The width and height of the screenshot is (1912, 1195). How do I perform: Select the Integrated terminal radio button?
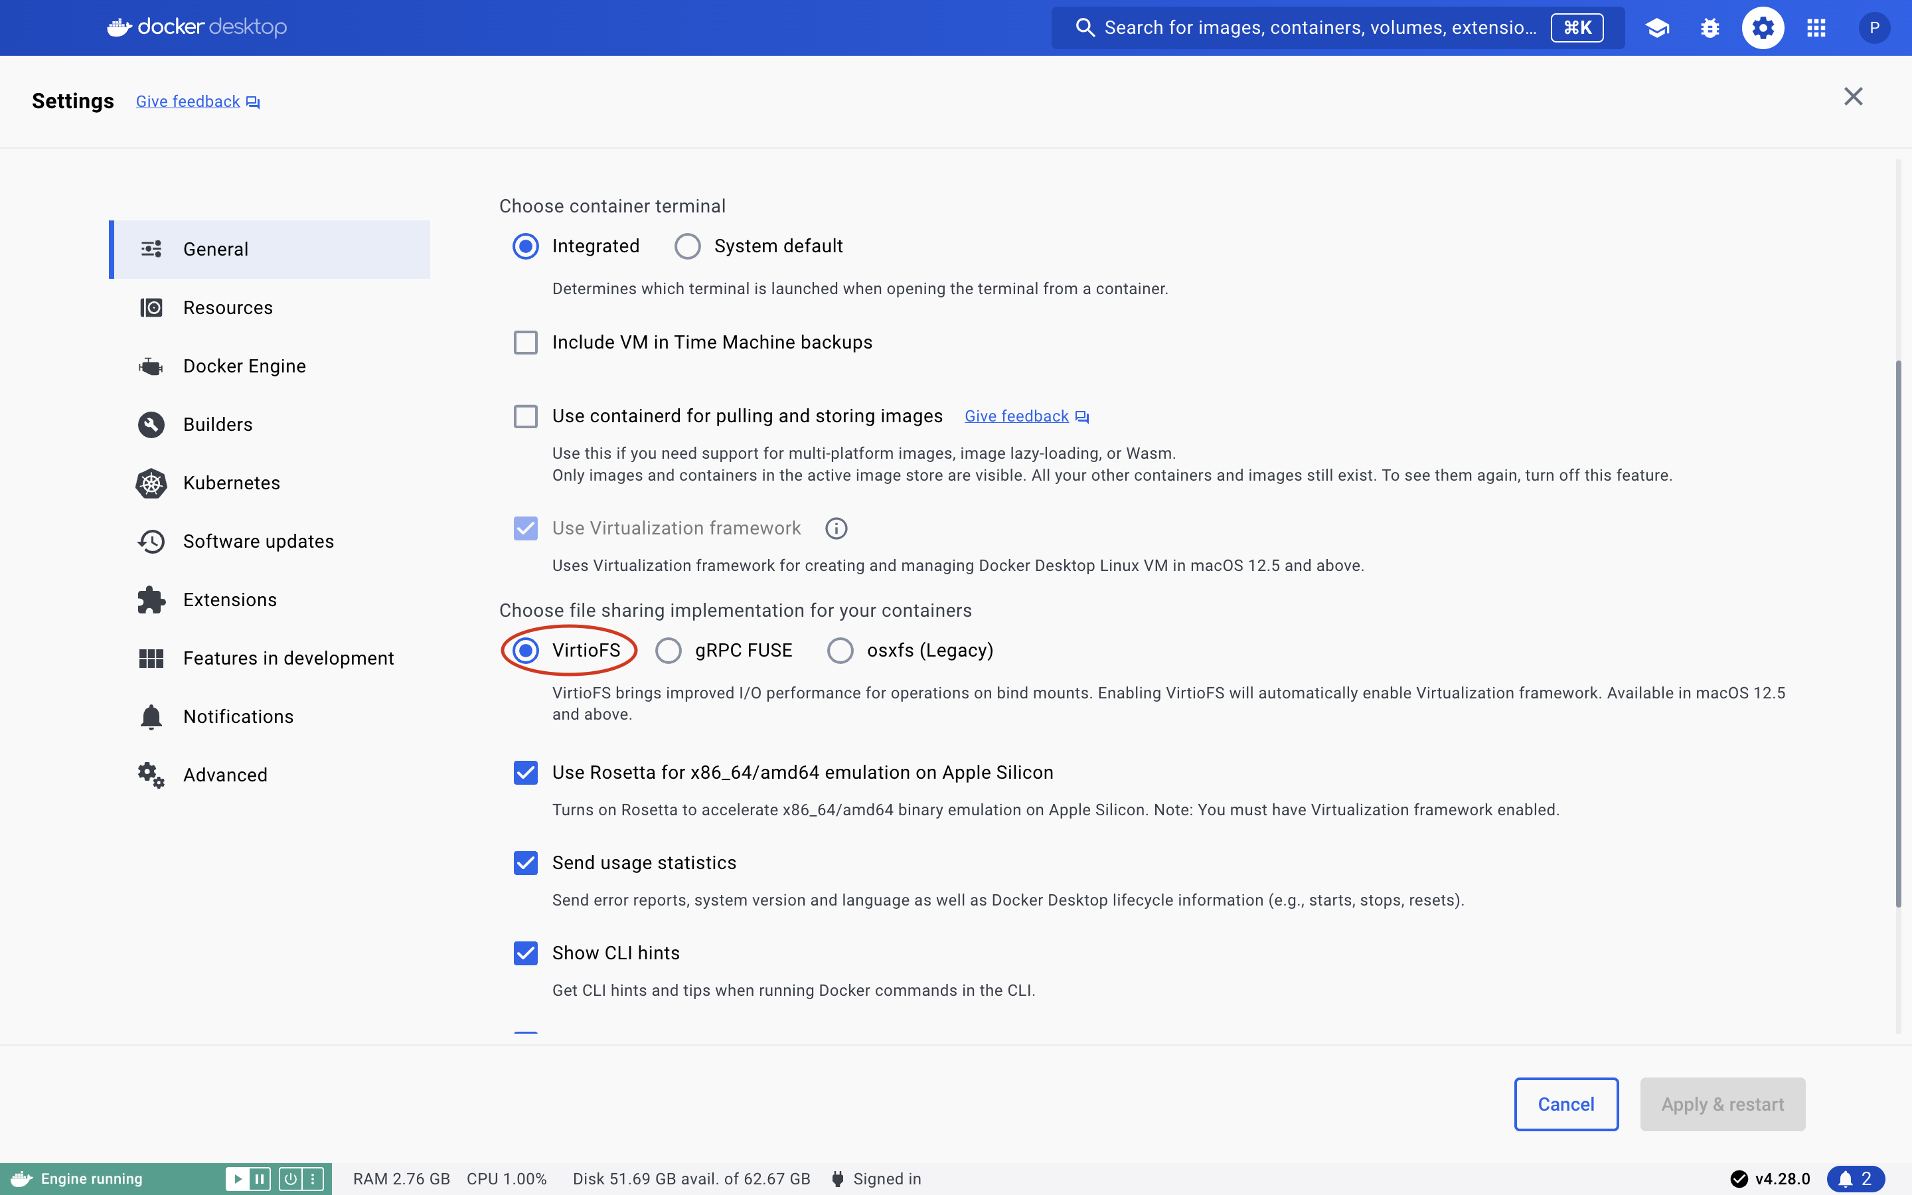click(x=525, y=246)
